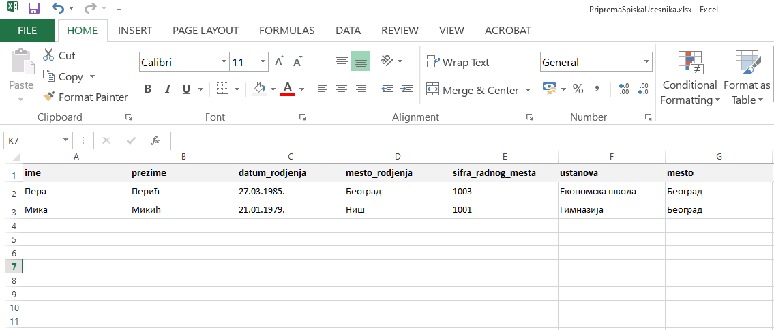Copy the selected cells
The width and height of the screenshot is (774, 330).
pyautogui.click(x=63, y=76)
